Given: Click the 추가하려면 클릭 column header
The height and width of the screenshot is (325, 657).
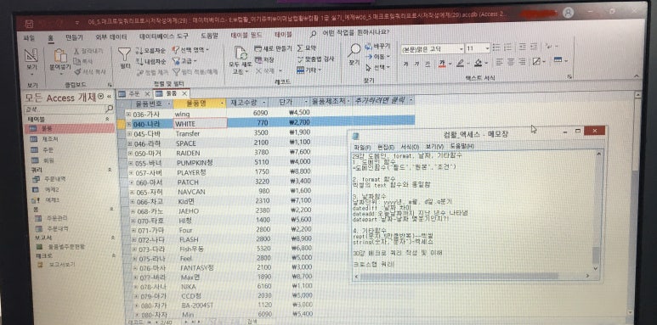Looking at the screenshot, I should click(383, 100).
